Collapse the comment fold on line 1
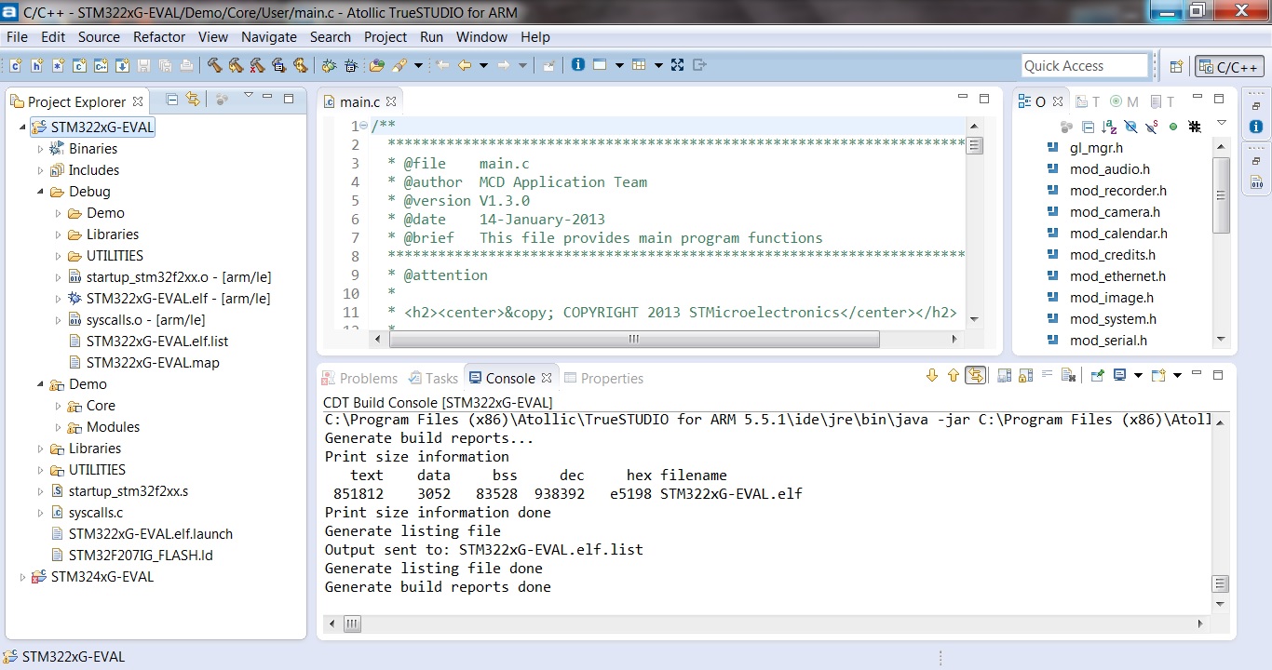The image size is (1272, 670). click(363, 127)
